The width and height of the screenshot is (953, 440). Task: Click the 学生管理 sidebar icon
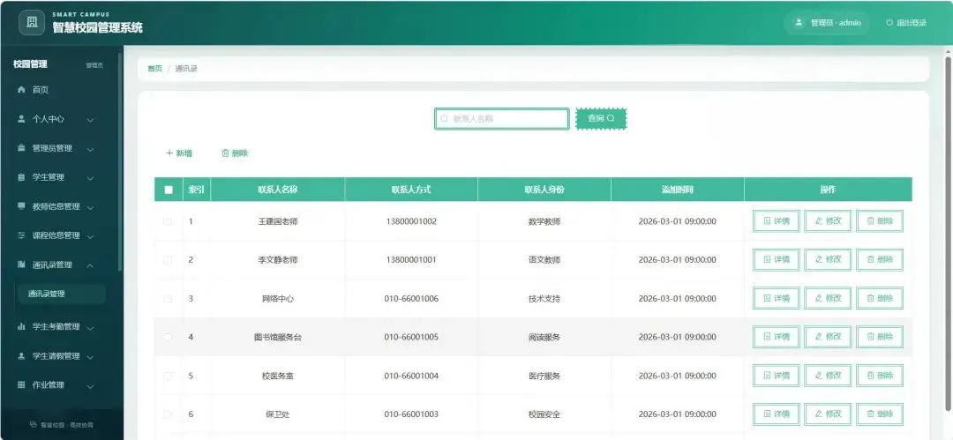[22, 177]
